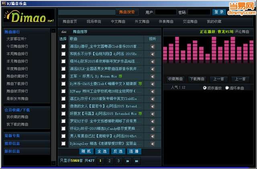
Task: Click 全选 to select all songs
Action: pyautogui.click(x=102, y=151)
